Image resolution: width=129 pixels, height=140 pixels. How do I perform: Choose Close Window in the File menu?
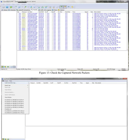tap(15, 97)
